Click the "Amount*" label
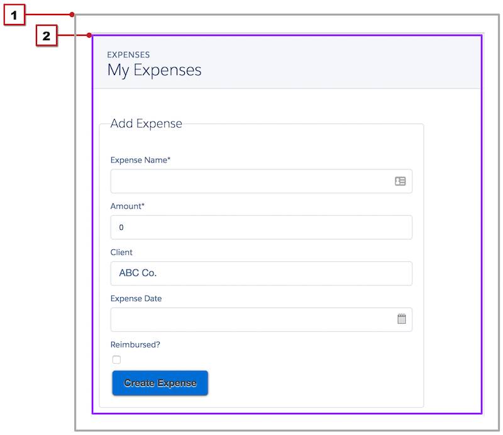503x435 pixels. point(128,206)
